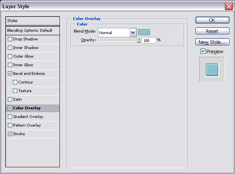Select the Outer Glow label

(23, 56)
